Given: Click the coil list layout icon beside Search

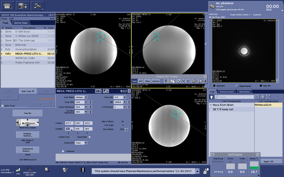Looking at the screenshot, I should (x=257, y=97).
